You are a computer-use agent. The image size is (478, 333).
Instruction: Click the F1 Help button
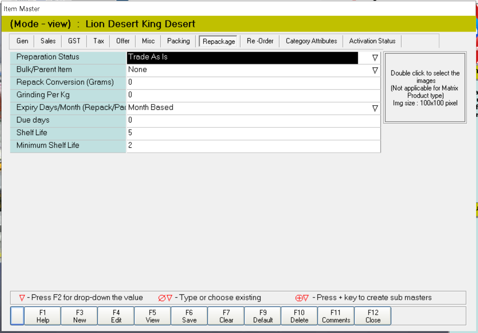click(x=43, y=316)
